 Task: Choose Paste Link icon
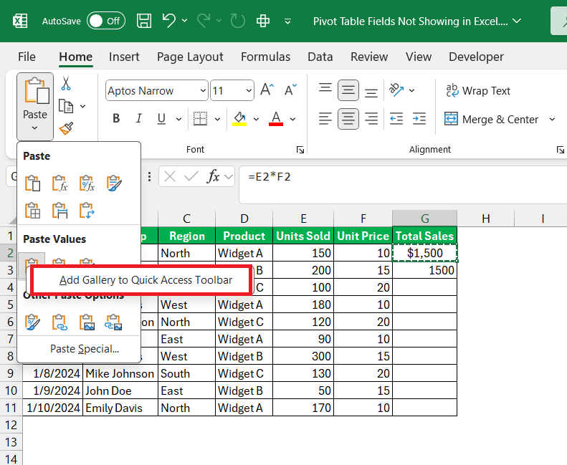click(59, 322)
